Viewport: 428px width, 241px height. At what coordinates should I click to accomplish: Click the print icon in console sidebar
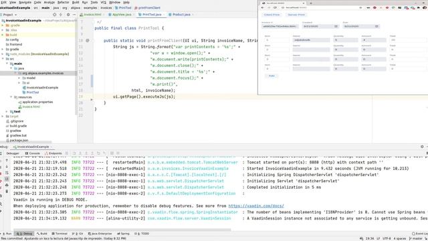7,185
